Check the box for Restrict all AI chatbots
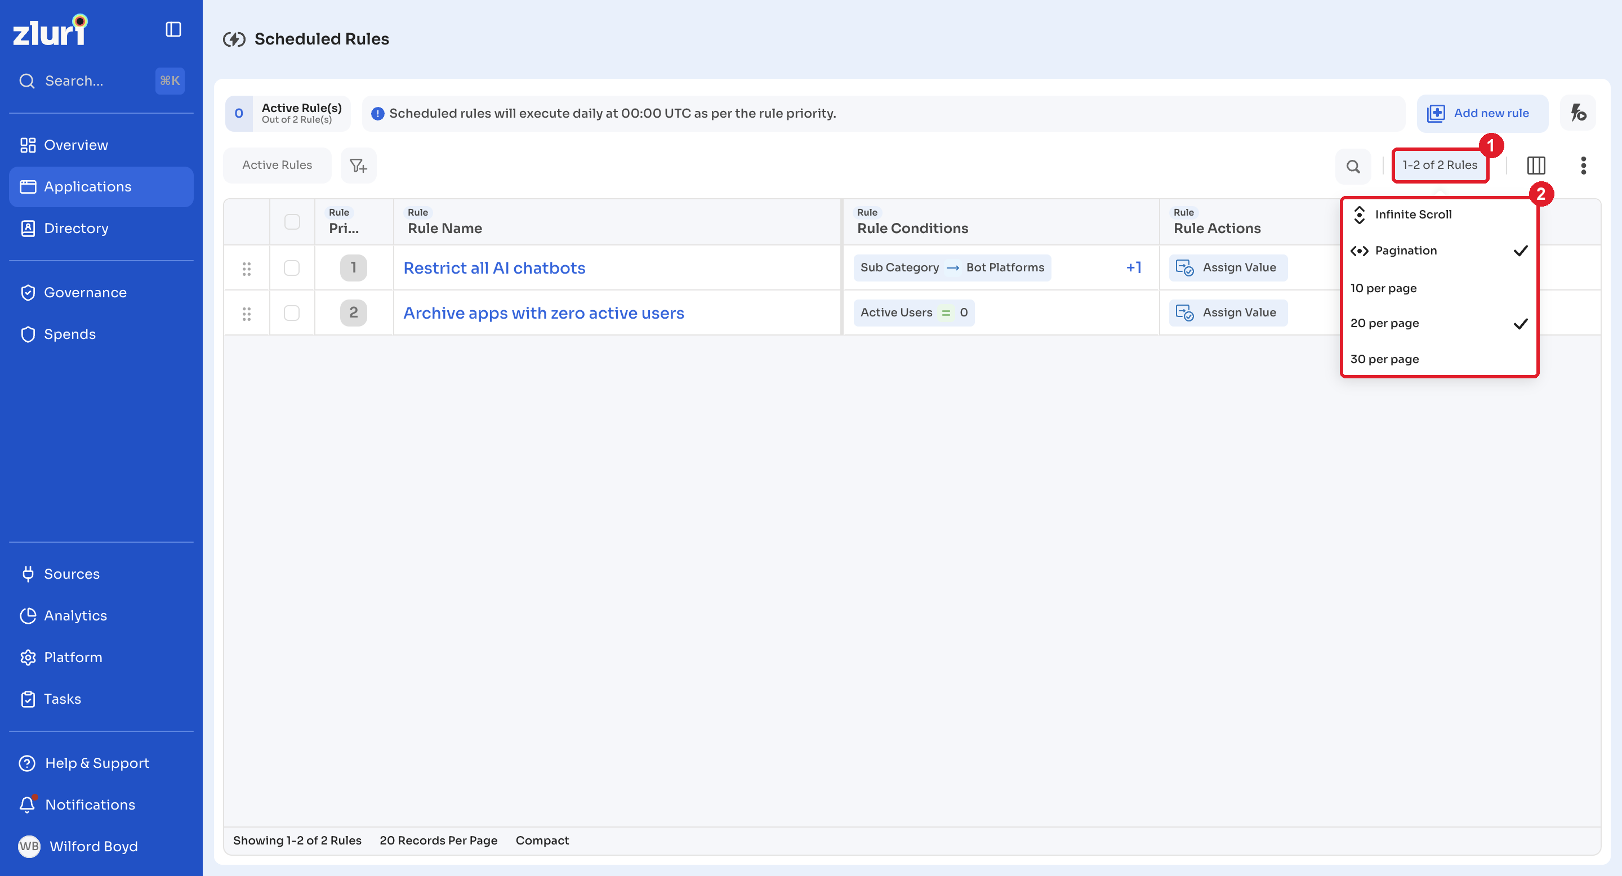1622x876 pixels. tap(292, 268)
